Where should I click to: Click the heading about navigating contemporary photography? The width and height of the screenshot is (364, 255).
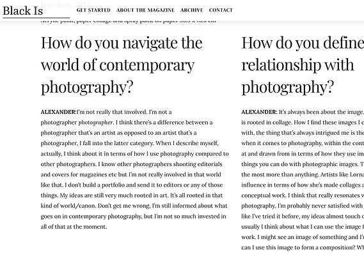(x=122, y=65)
